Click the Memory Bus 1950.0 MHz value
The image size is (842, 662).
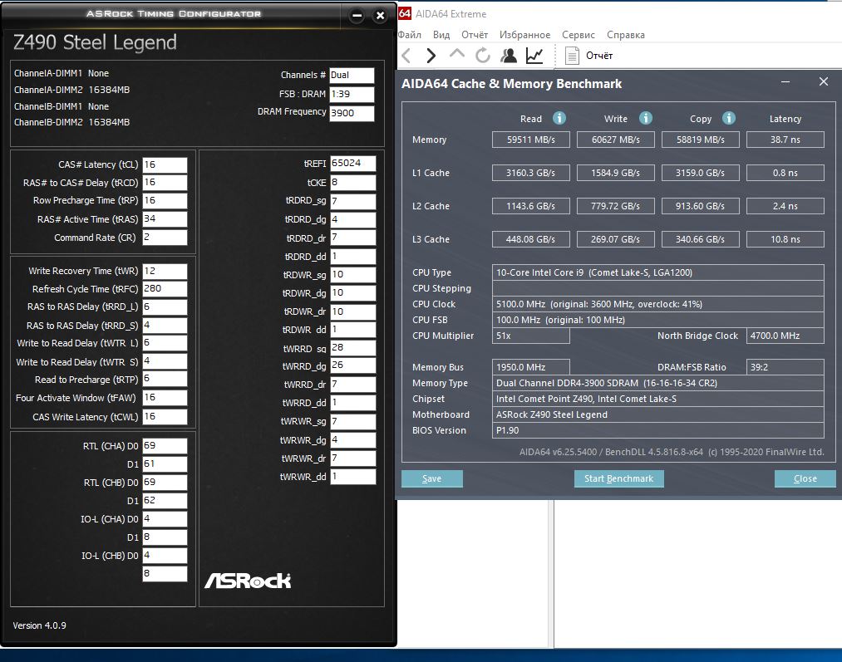(x=530, y=367)
